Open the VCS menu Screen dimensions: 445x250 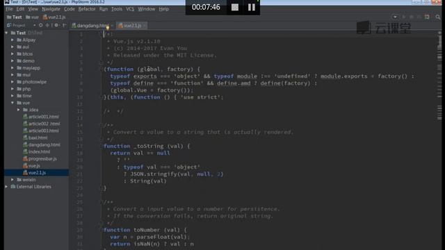(130, 9)
